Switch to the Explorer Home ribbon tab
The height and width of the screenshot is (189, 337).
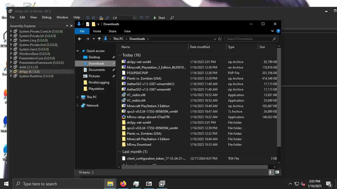(97, 31)
